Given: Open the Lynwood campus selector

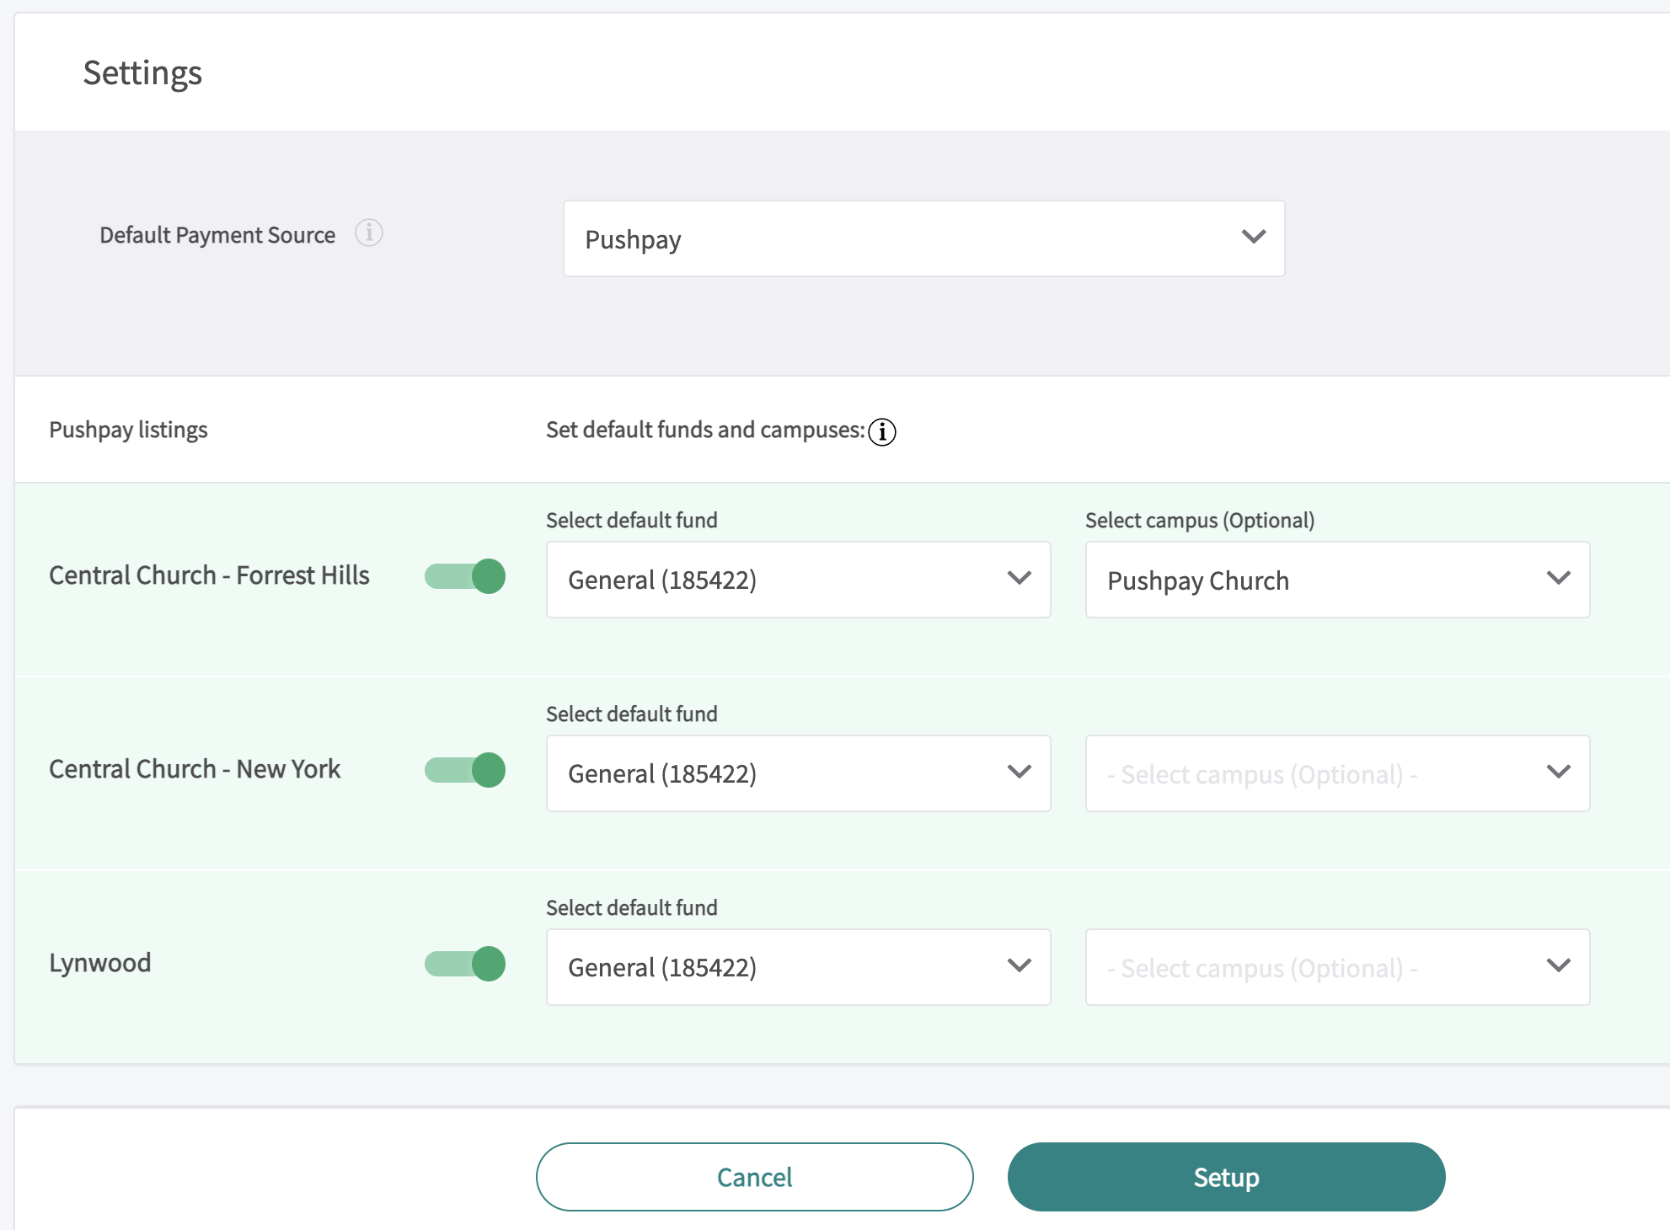Looking at the screenshot, I should click(x=1336, y=967).
